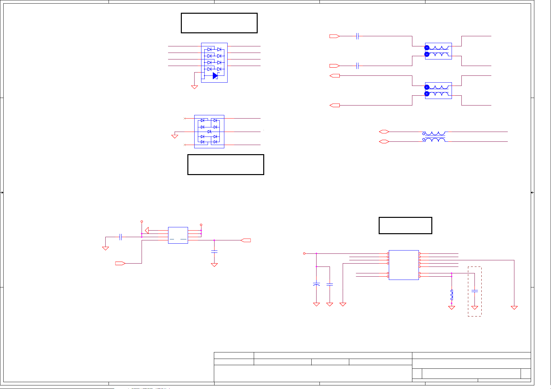Select the empty title box above the large IC
Screen dimensions: 551x389
point(405,225)
